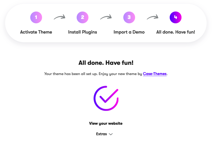Click the number 4 inside purple circle
This screenshot has width=212, height=147.
(176, 17)
